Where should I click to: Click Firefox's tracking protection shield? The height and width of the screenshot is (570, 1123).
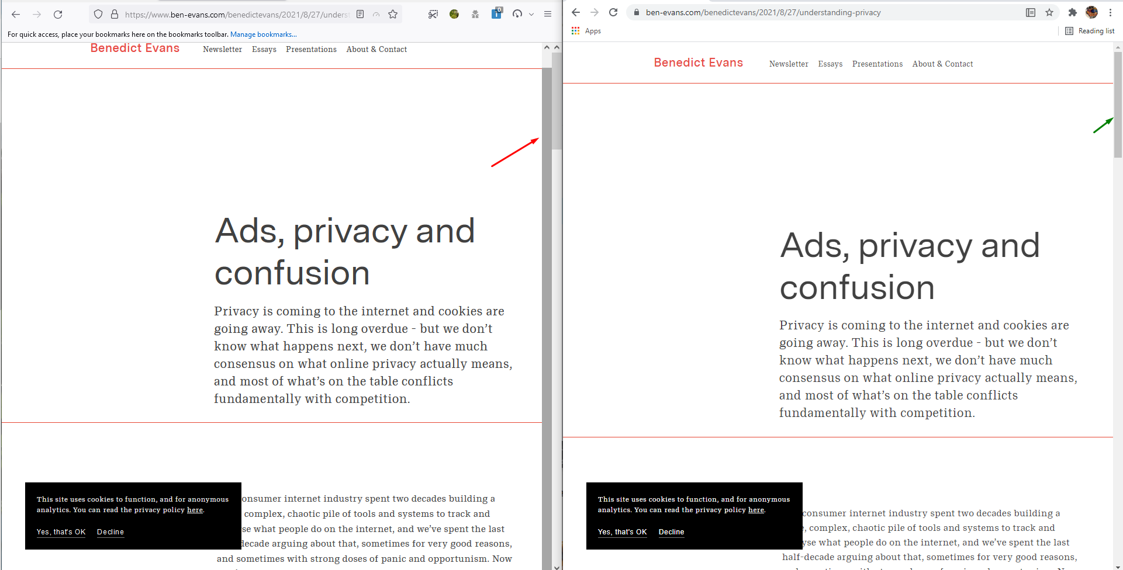(x=98, y=14)
